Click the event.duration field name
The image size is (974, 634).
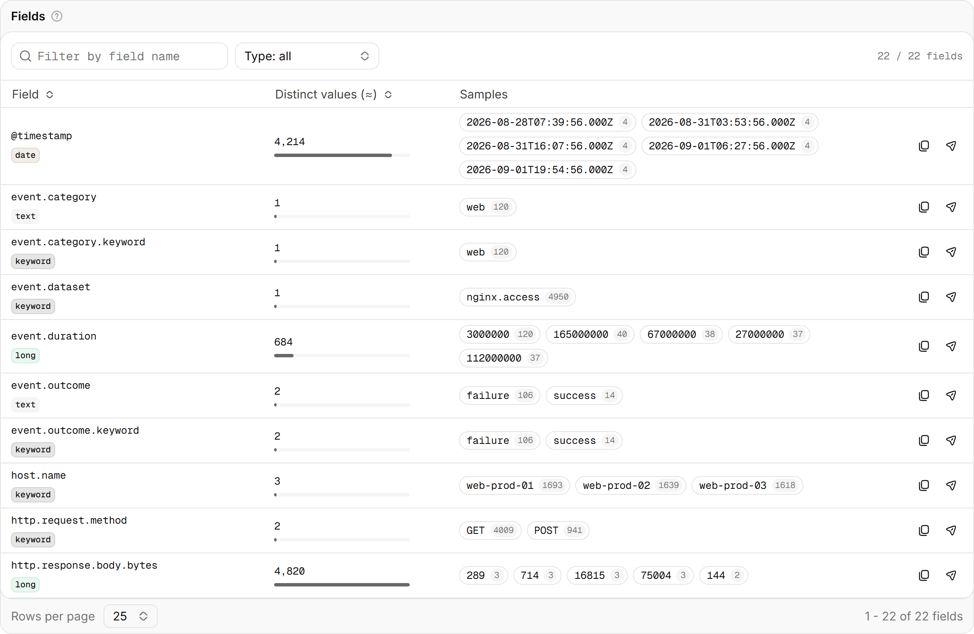54,336
